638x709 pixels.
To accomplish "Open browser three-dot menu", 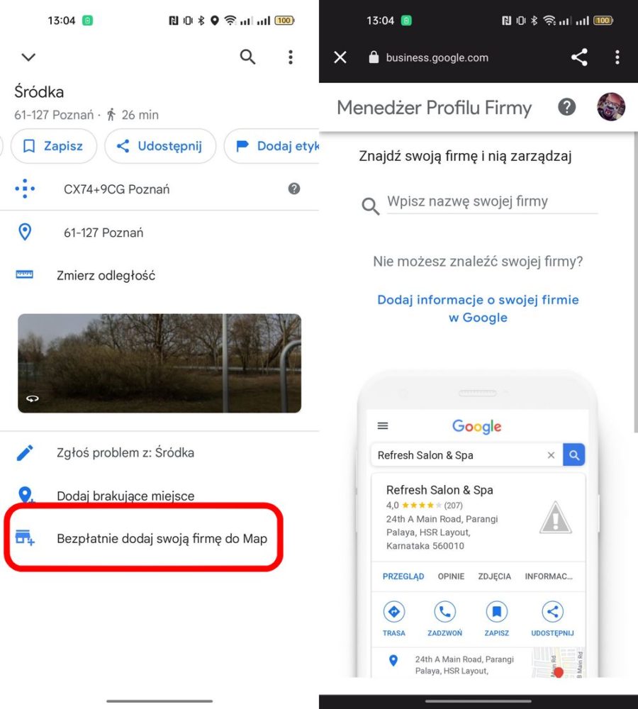I will point(617,57).
